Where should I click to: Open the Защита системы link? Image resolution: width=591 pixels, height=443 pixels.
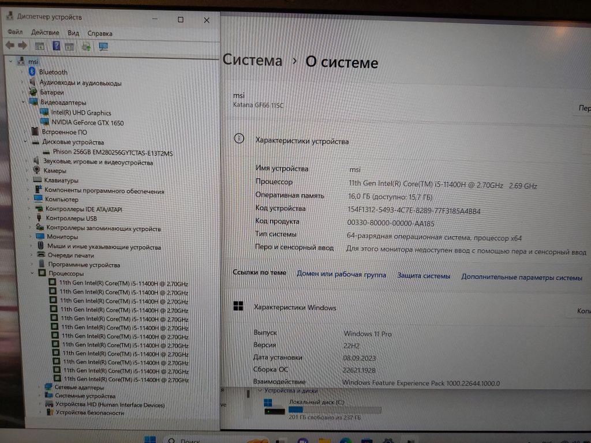(423, 276)
